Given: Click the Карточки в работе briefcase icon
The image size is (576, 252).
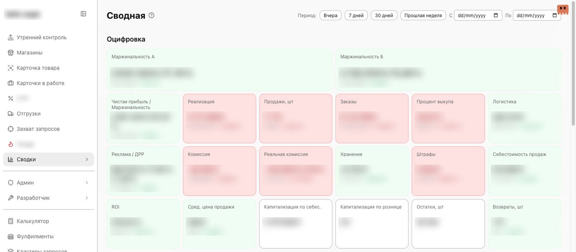Looking at the screenshot, I should [x=11, y=83].
